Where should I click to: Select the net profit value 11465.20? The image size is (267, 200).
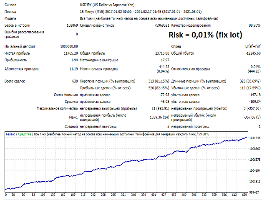coord(69,53)
